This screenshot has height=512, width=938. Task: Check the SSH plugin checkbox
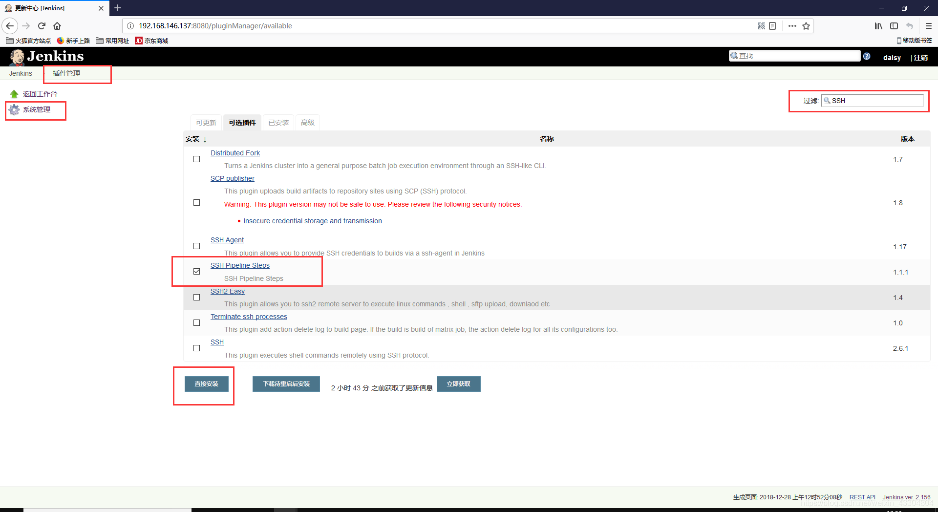[x=196, y=348]
